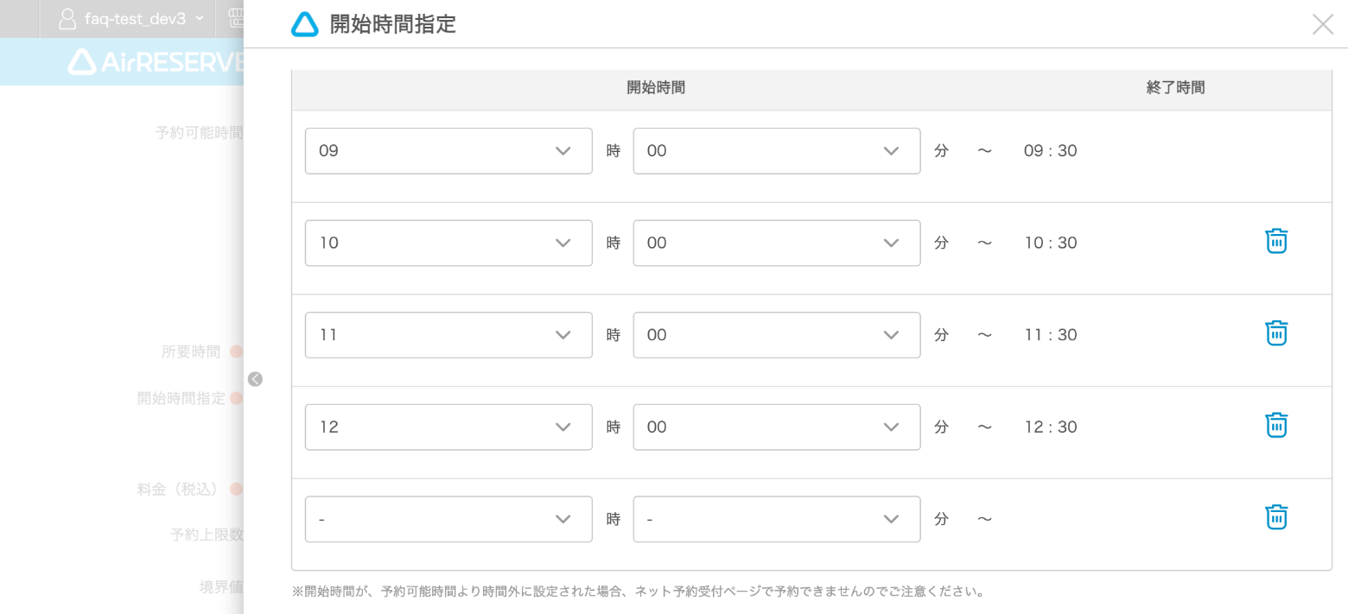Viewport: 1348px width, 614px height.
Task: Click the user account icon
Action: coord(67,19)
